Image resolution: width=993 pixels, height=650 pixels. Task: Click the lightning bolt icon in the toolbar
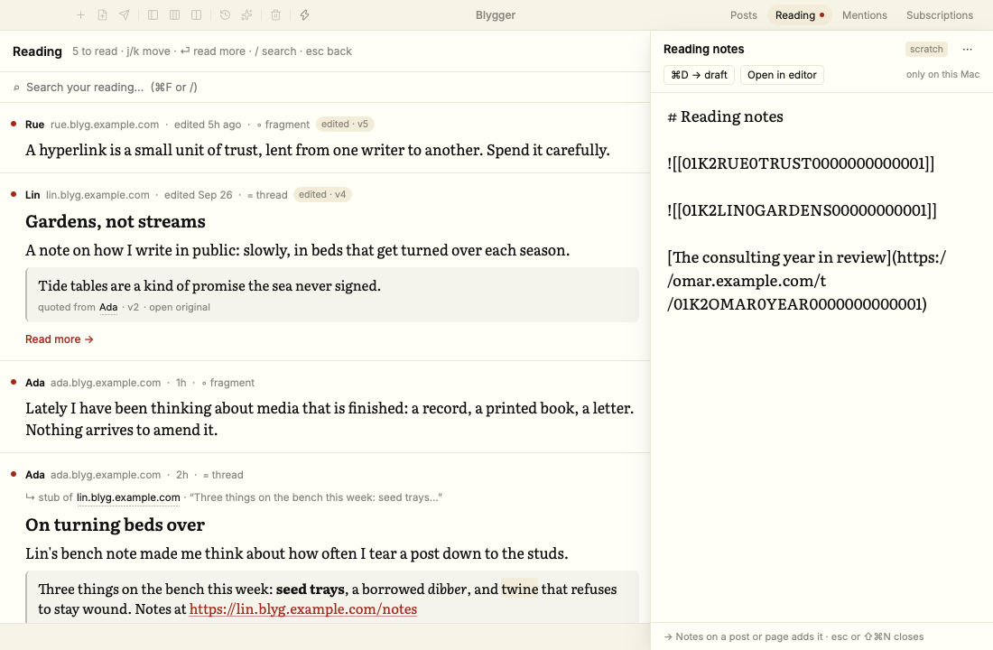304,15
